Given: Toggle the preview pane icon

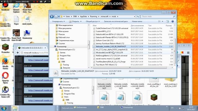Looking at the screenshot, I should [167, 21].
